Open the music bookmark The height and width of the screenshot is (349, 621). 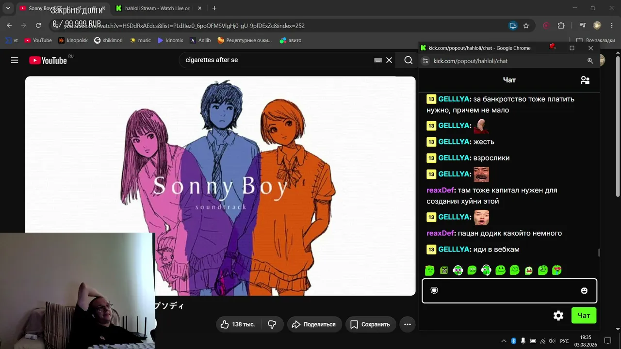140,40
